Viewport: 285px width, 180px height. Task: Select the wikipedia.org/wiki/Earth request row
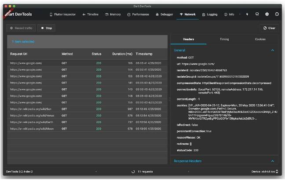[x=87, y=122]
